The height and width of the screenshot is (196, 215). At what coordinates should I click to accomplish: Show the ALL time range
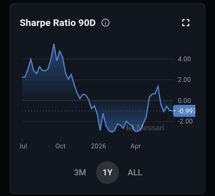[135, 172]
